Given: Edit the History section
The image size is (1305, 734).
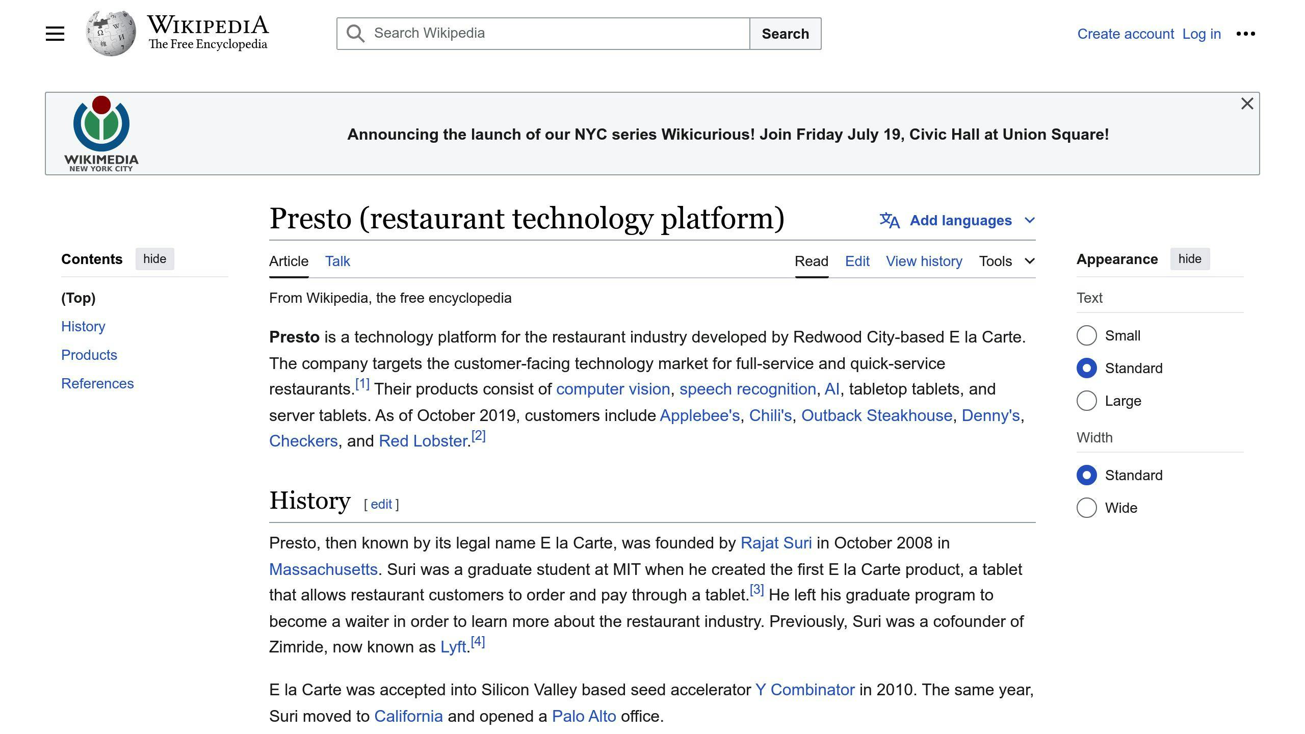Looking at the screenshot, I should (381, 504).
